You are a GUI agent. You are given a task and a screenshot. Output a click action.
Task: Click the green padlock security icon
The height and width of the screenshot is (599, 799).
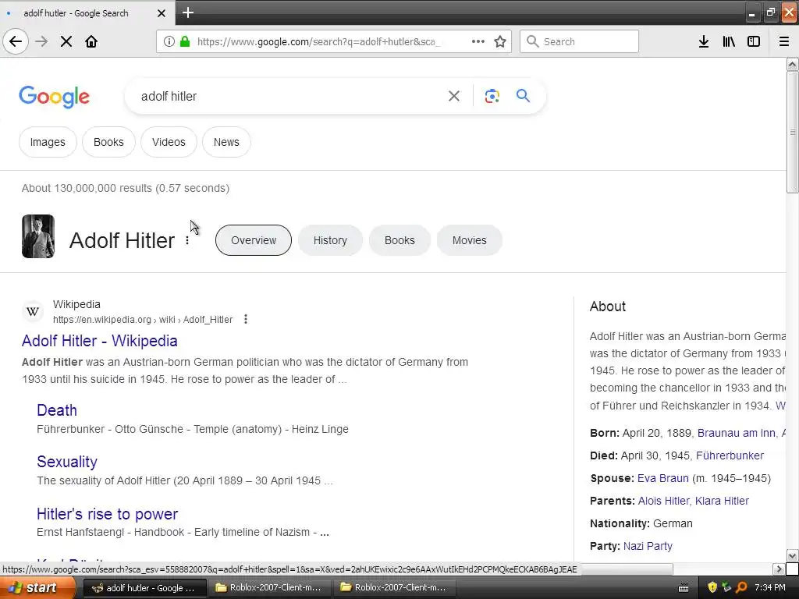[x=186, y=41]
